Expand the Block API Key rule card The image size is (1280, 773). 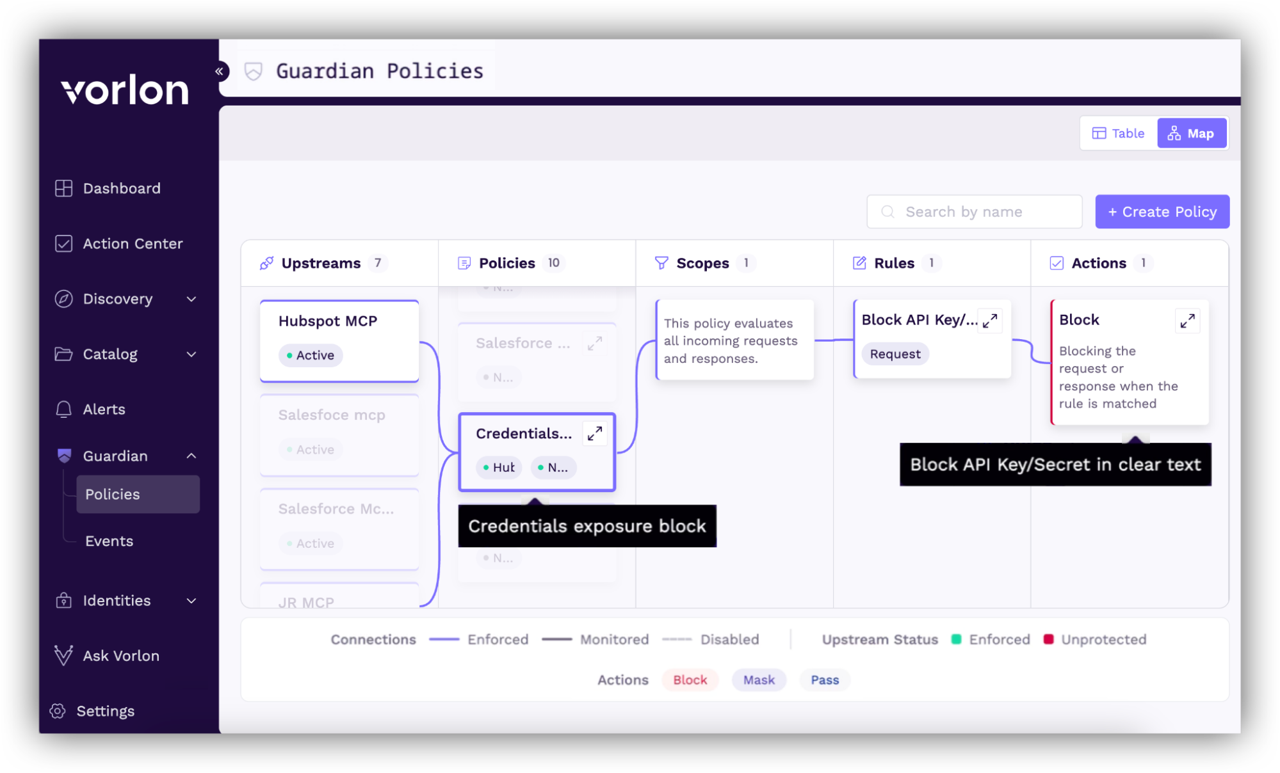[x=990, y=321]
